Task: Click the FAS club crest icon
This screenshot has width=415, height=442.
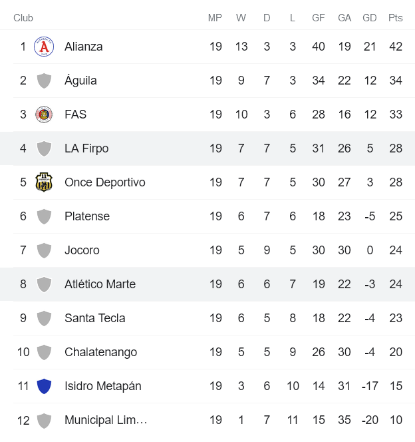Action: pyautogui.click(x=44, y=114)
